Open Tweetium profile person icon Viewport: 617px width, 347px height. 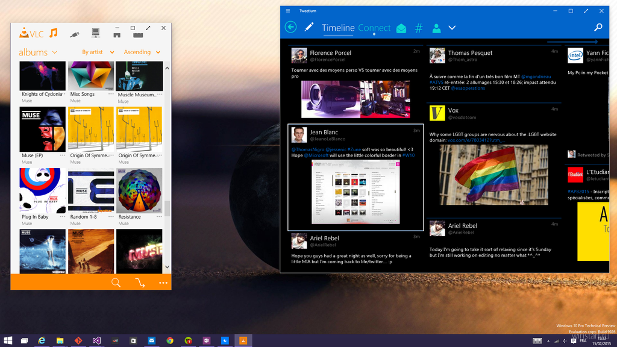point(436,28)
